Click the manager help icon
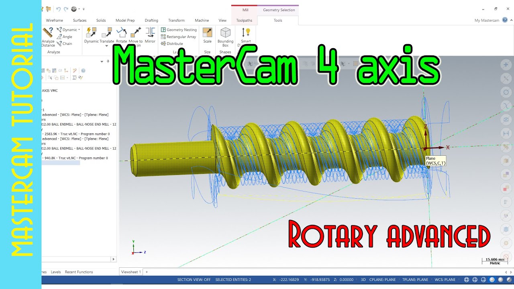The height and width of the screenshot is (289, 514). [83, 71]
